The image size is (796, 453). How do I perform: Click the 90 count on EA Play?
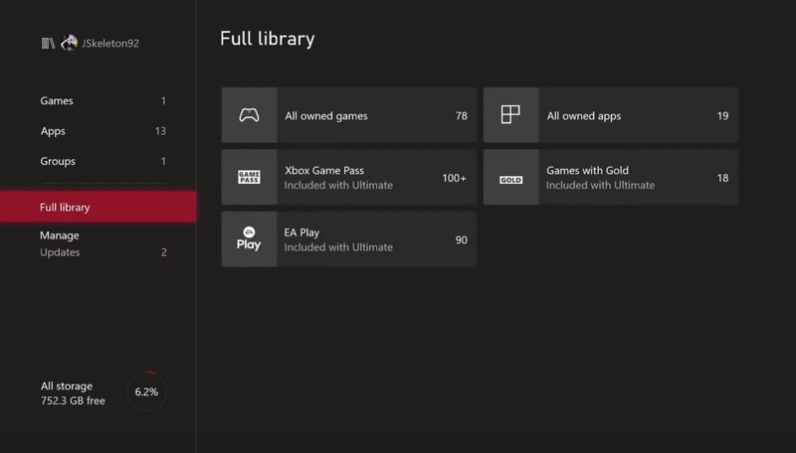pyautogui.click(x=461, y=240)
